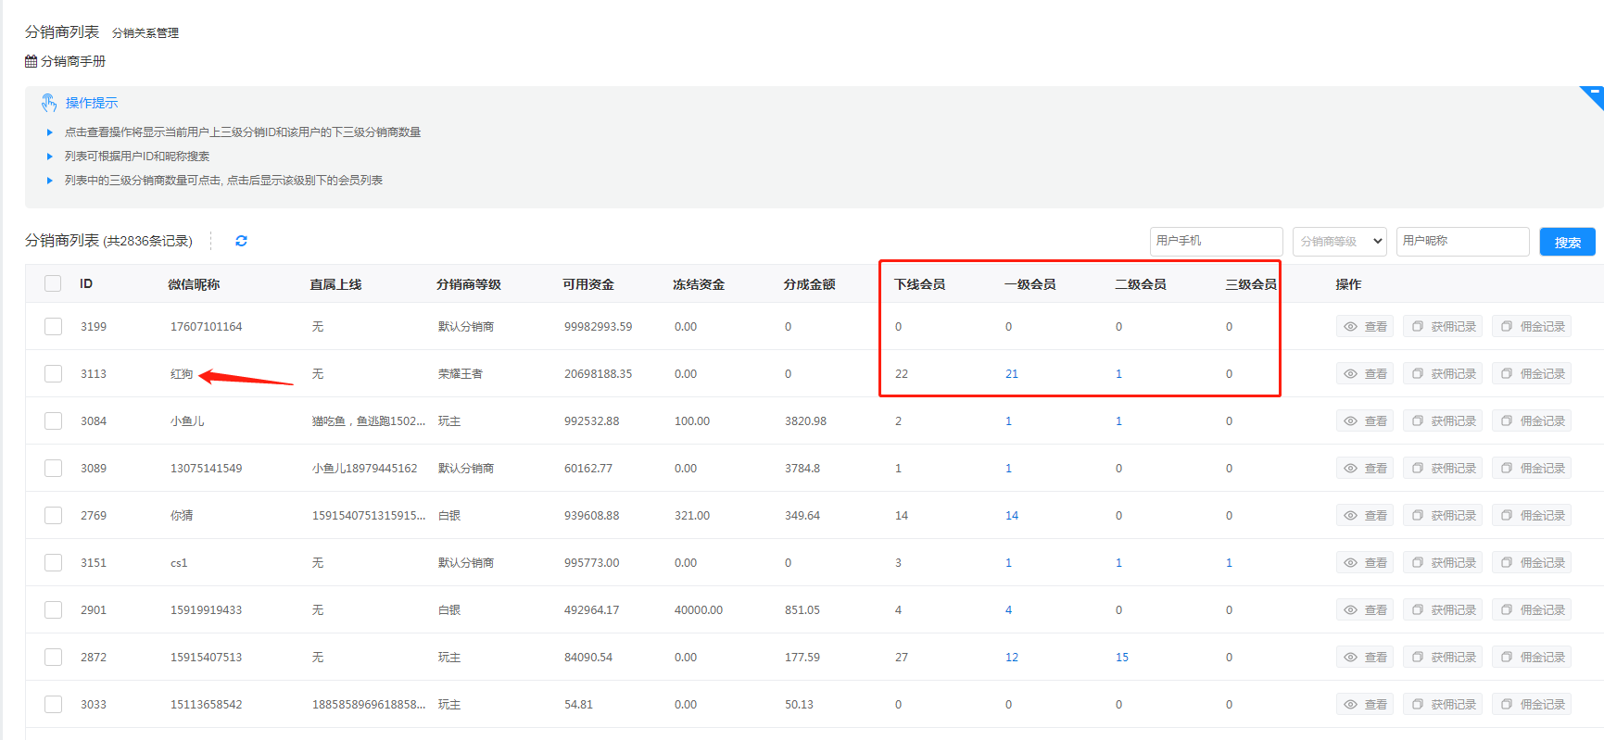This screenshot has height=740, width=1604.
Task: Select the checkbox for row ID 2901
Action: (x=53, y=610)
